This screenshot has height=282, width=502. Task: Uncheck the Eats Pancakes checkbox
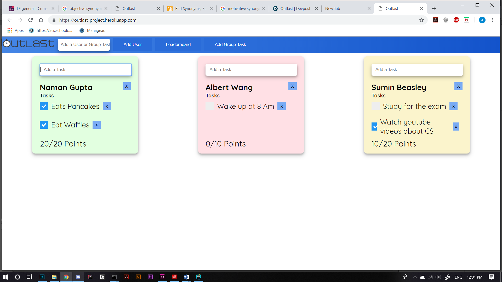44,106
